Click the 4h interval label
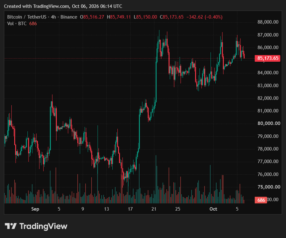286x238 pixels. point(53,17)
